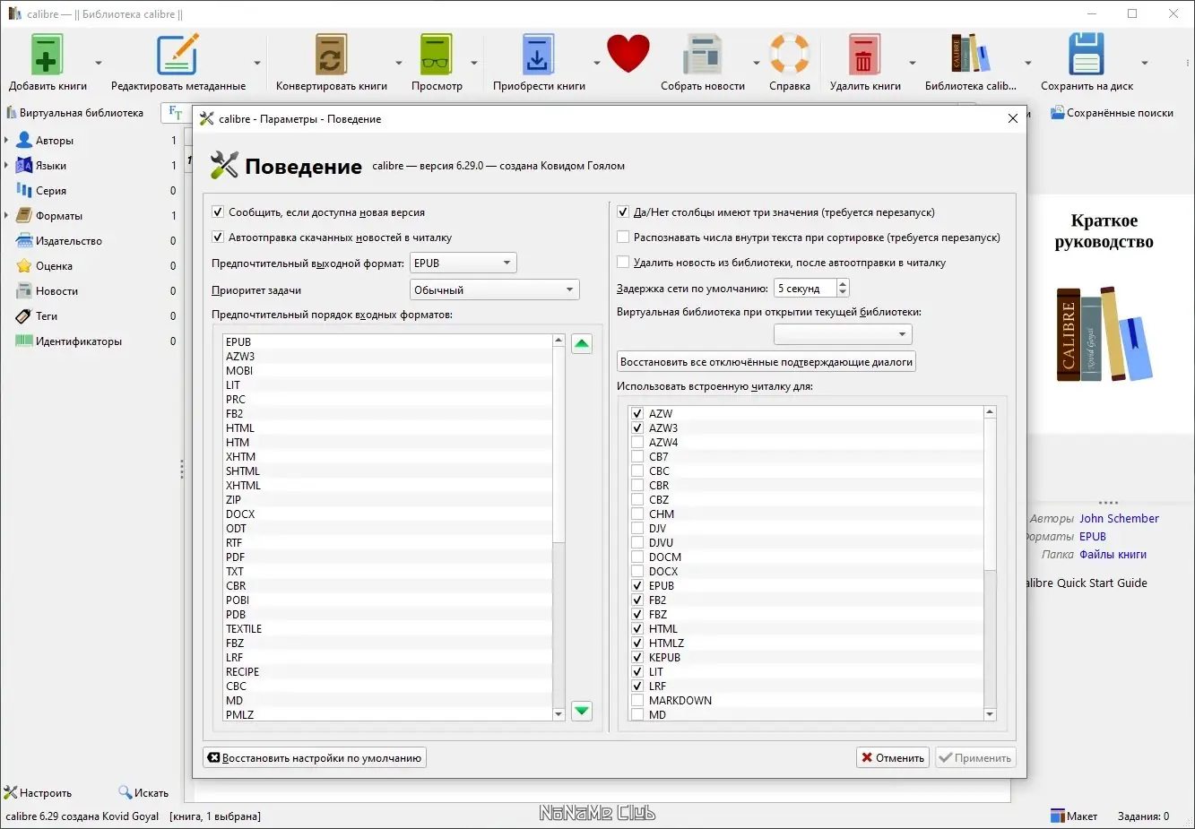Open the calibre Library bookshelf icon
Viewport: 1195px width, 829px height.
[971, 55]
